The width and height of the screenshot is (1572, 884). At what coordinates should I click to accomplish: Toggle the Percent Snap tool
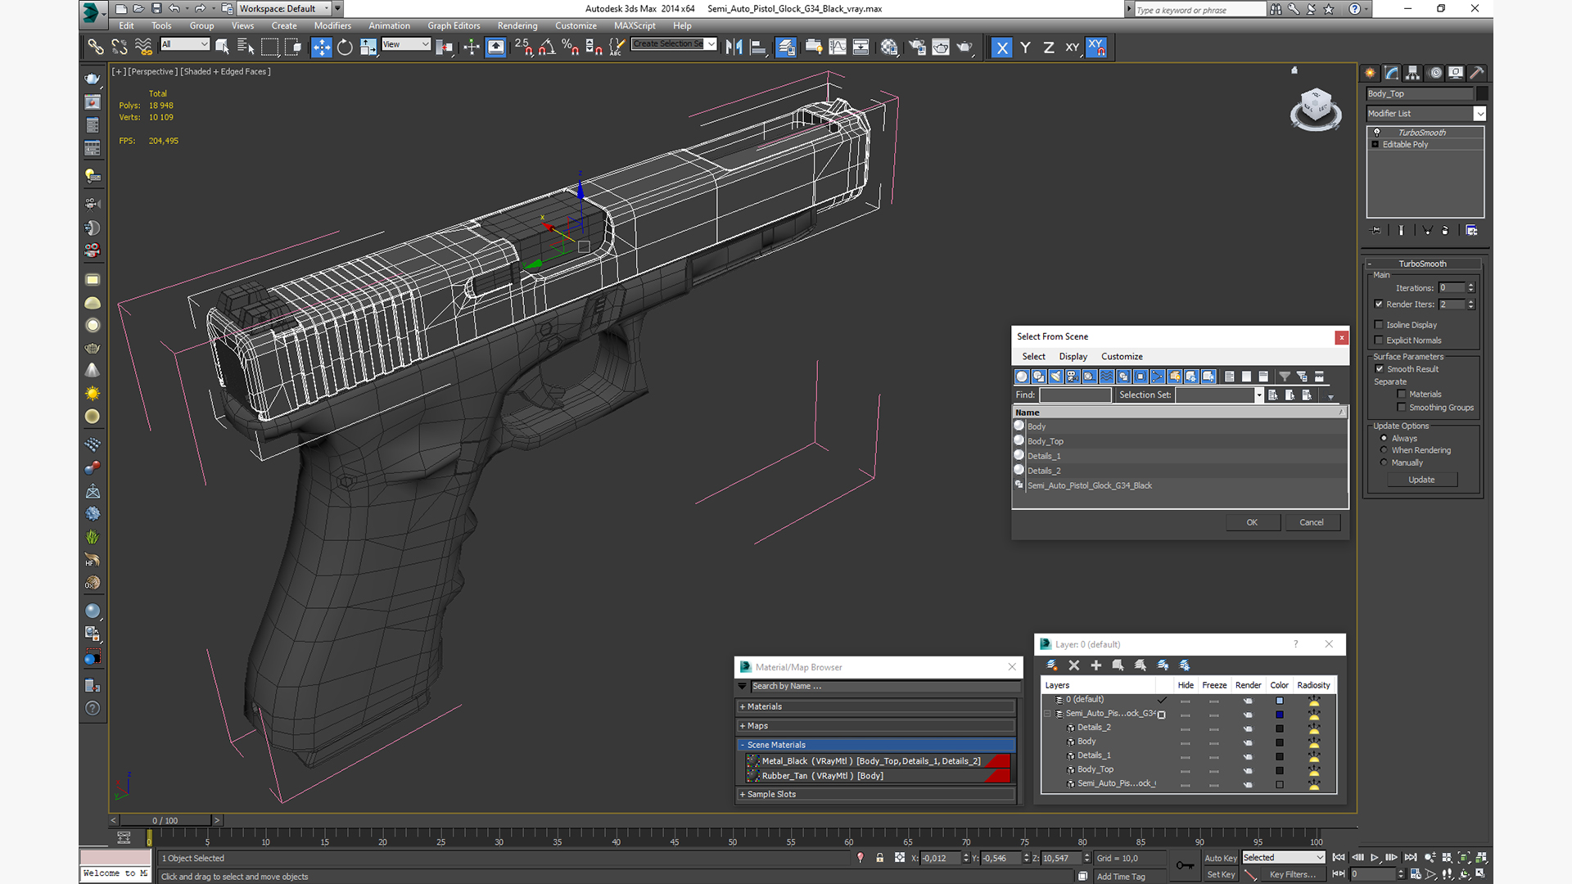571,47
